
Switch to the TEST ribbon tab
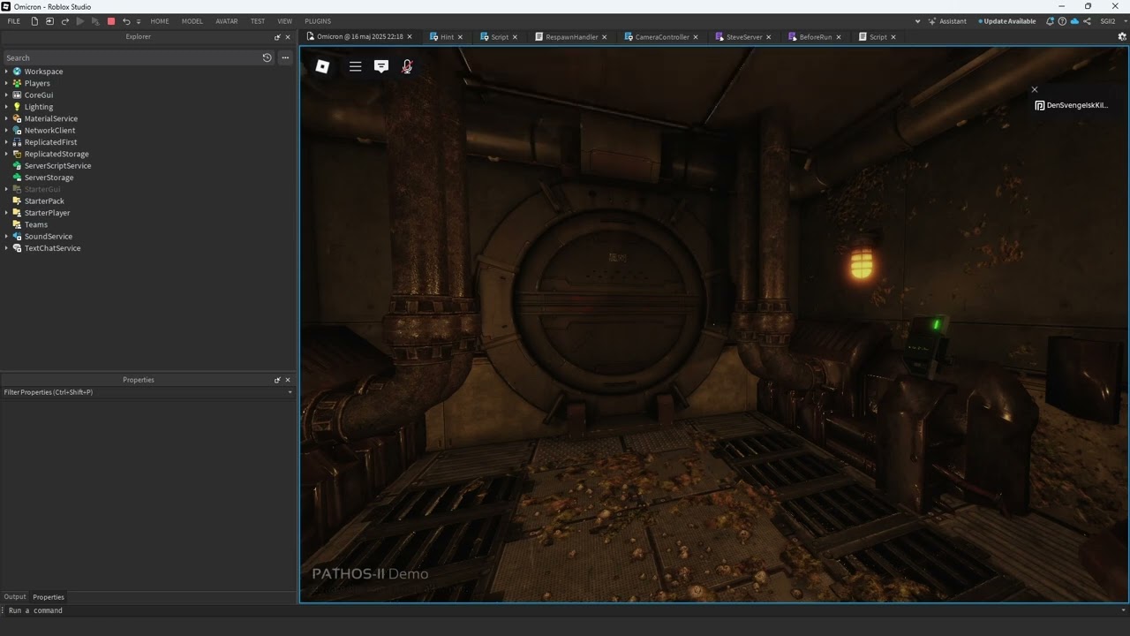(x=258, y=21)
